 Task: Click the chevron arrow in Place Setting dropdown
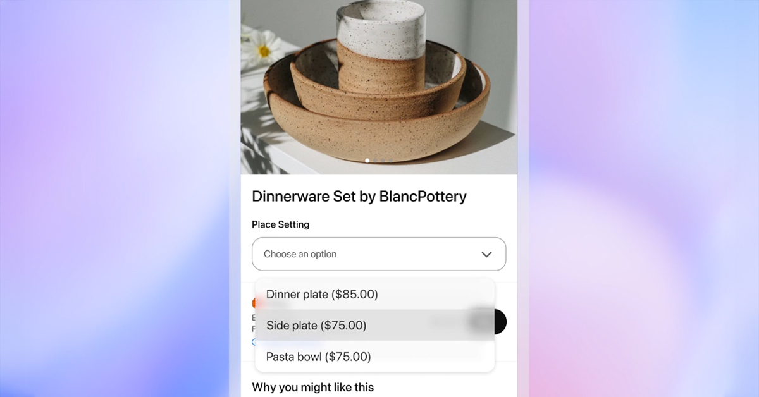[486, 254]
